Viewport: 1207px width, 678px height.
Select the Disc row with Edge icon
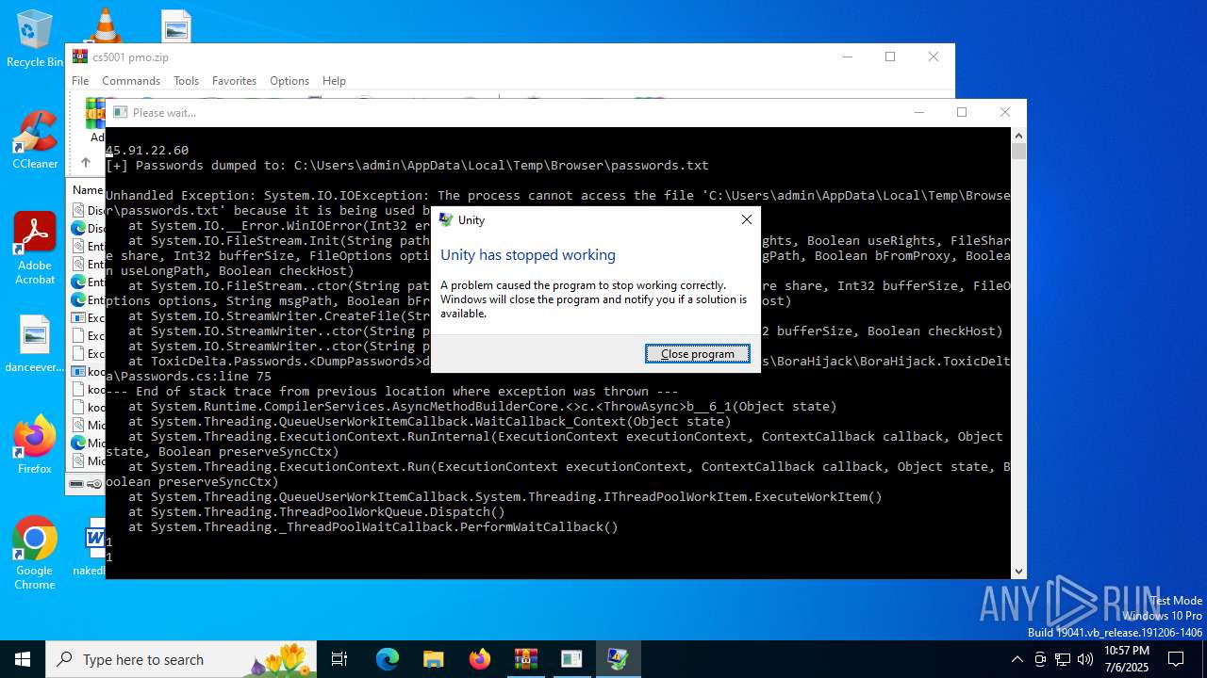click(88, 228)
